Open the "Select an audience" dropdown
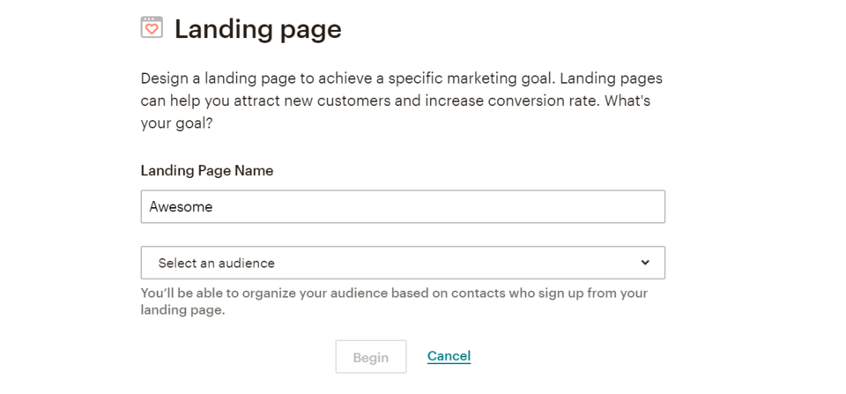 coord(403,263)
